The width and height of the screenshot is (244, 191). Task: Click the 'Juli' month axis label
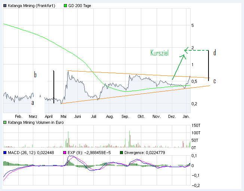[94, 116]
